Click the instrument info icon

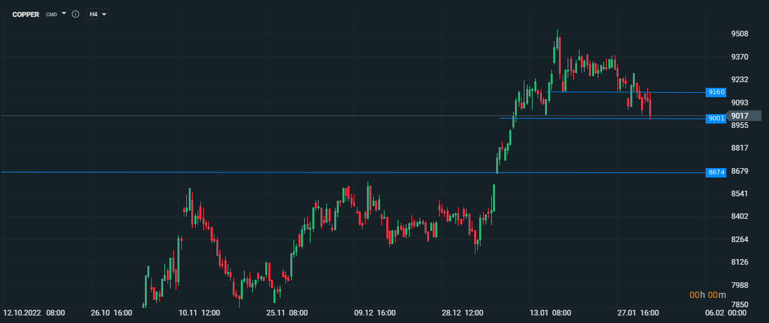click(x=75, y=14)
